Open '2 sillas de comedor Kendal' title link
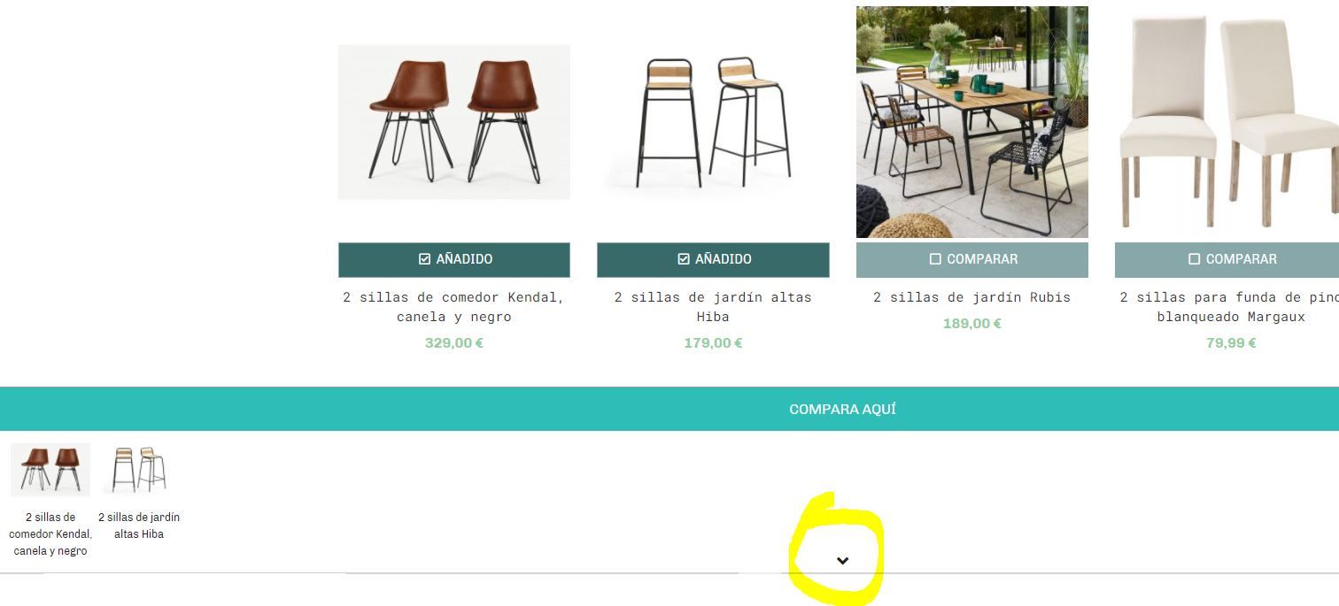Viewport: 1339px width, 606px height. click(x=454, y=307)
